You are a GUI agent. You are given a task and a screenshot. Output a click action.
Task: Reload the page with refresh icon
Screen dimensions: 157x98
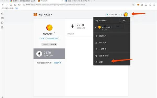pyautogui.click(x=11, y=5)
